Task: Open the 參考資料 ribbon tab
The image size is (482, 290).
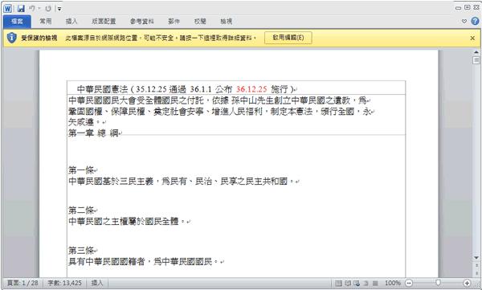Action: [x=141, y=22]
